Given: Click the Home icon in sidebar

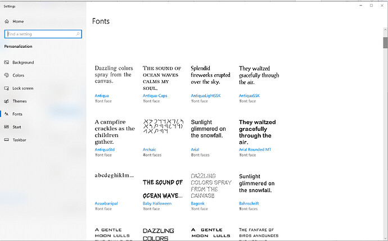Looking at the screenshot, I should 7,21.
